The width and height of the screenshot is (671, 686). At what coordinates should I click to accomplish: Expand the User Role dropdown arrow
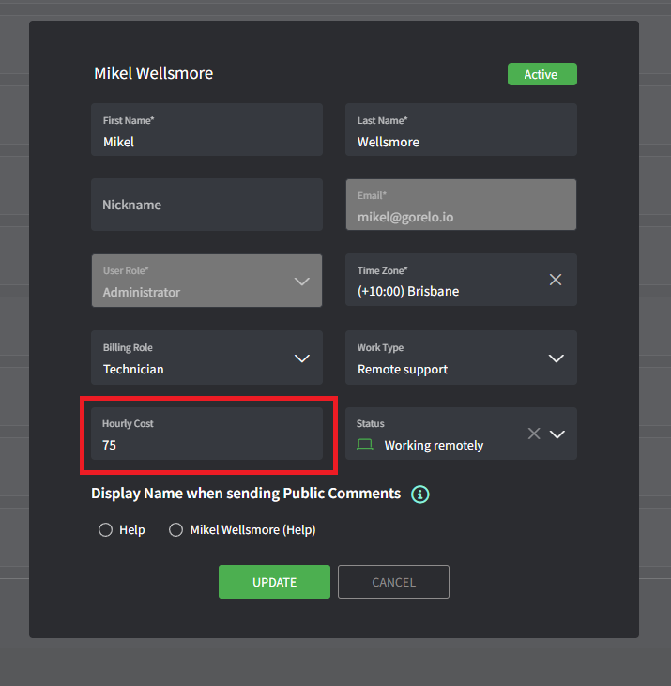tap(302, 282)
